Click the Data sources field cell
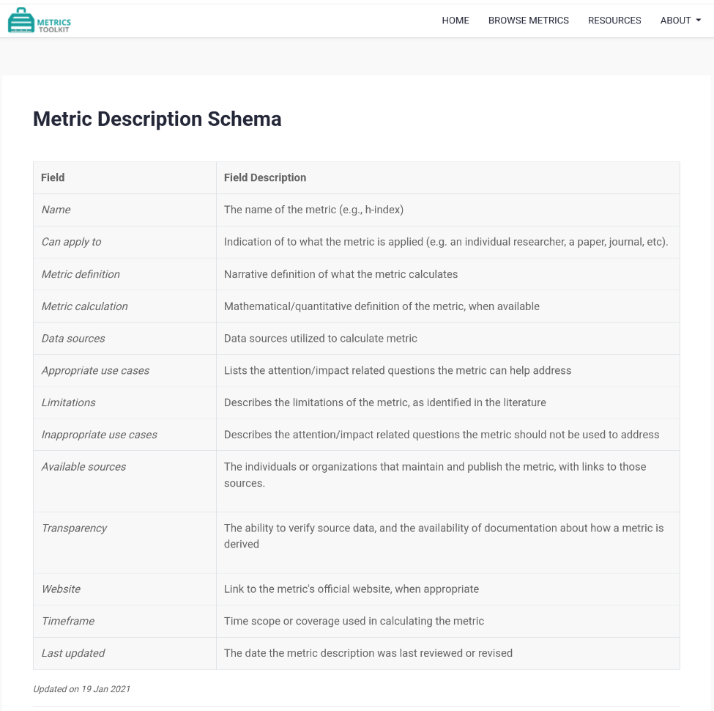 73,339
